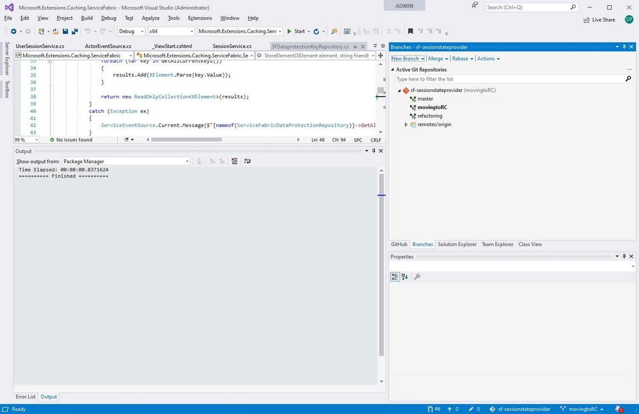The image size is (639, 414).
Task: Click the Property Pages wrench icon
Action: (417, 277)
